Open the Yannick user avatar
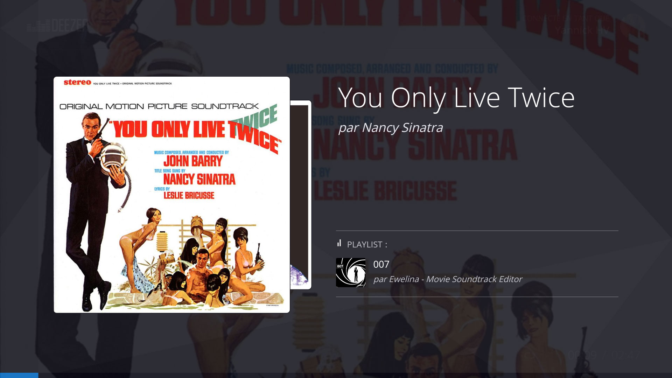Viewport: 672px width, 378px height. [x=632, y=25]
